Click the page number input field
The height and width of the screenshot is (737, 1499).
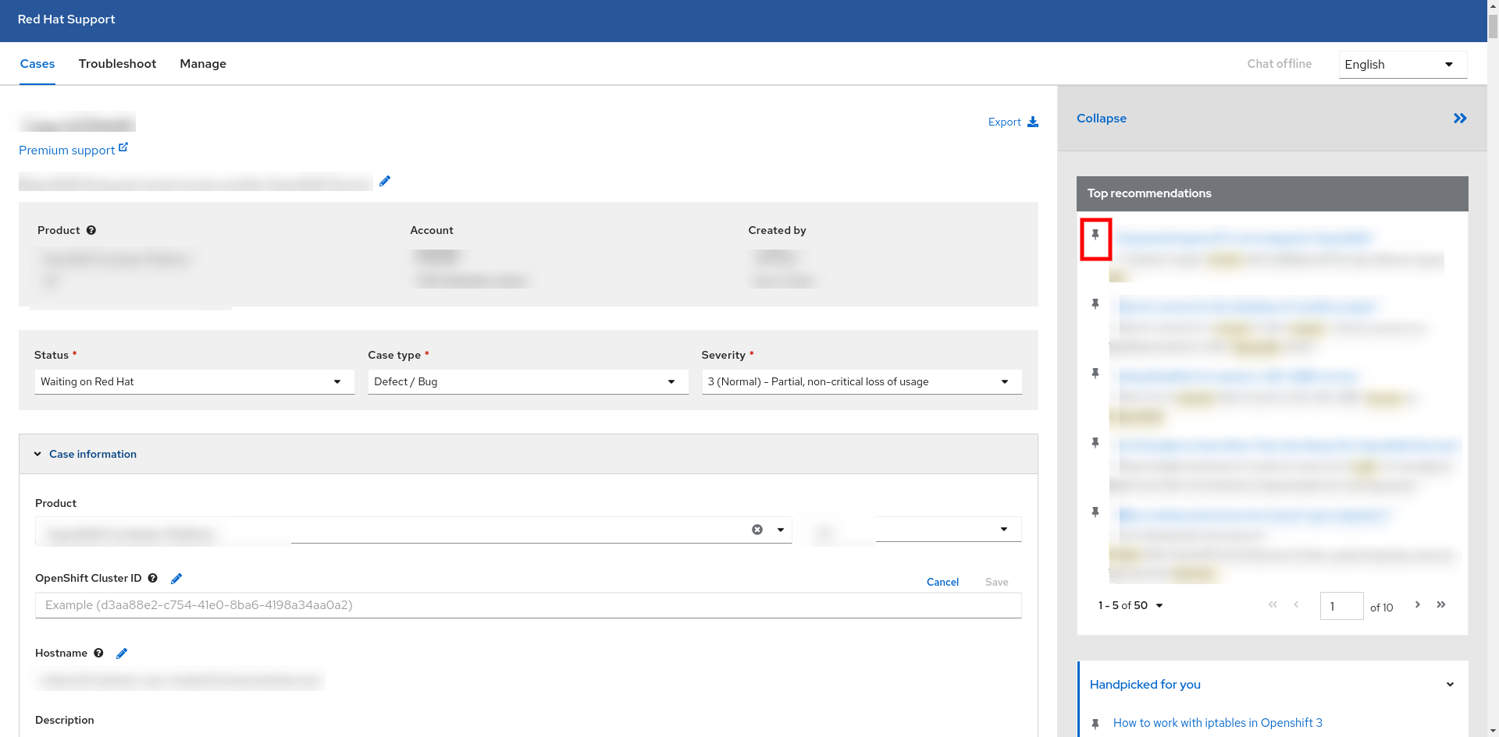click(1341, 606)
